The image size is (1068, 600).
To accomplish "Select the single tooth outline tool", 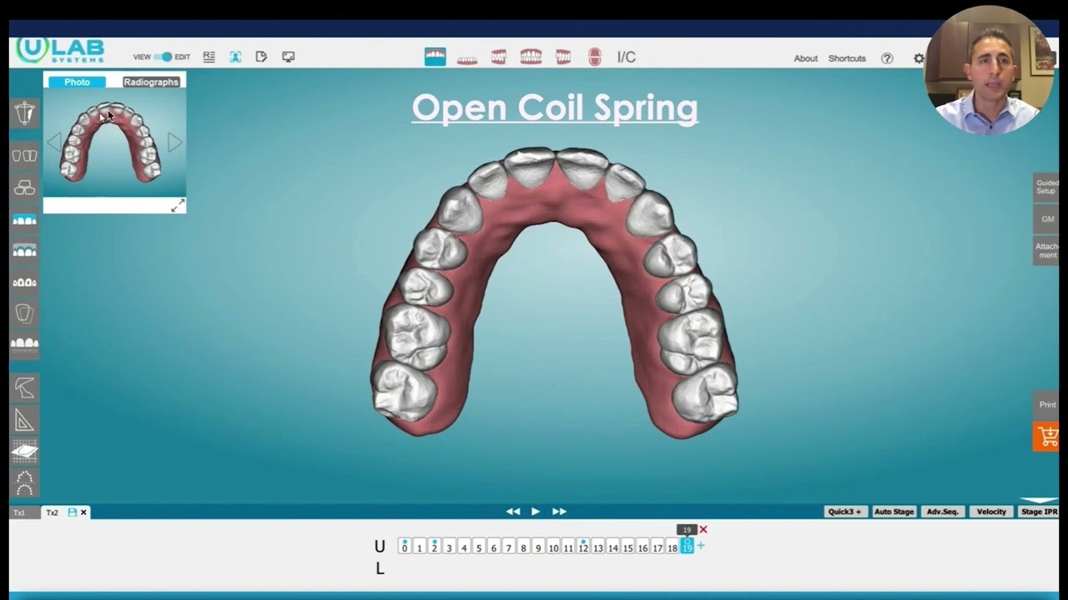I will point(24,313).
